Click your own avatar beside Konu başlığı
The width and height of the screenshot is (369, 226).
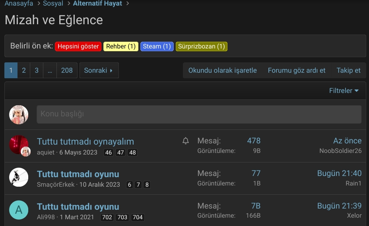19,114
